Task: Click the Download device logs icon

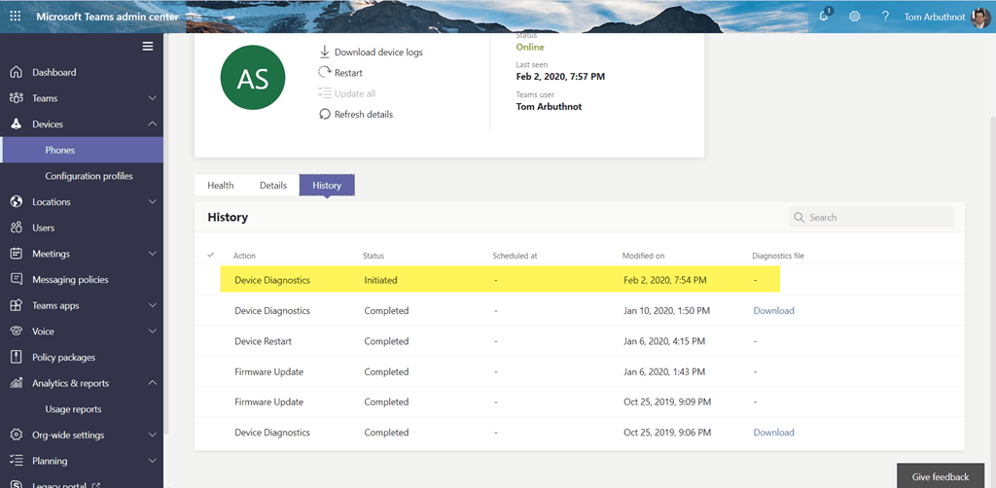Action: pos(325,52)
